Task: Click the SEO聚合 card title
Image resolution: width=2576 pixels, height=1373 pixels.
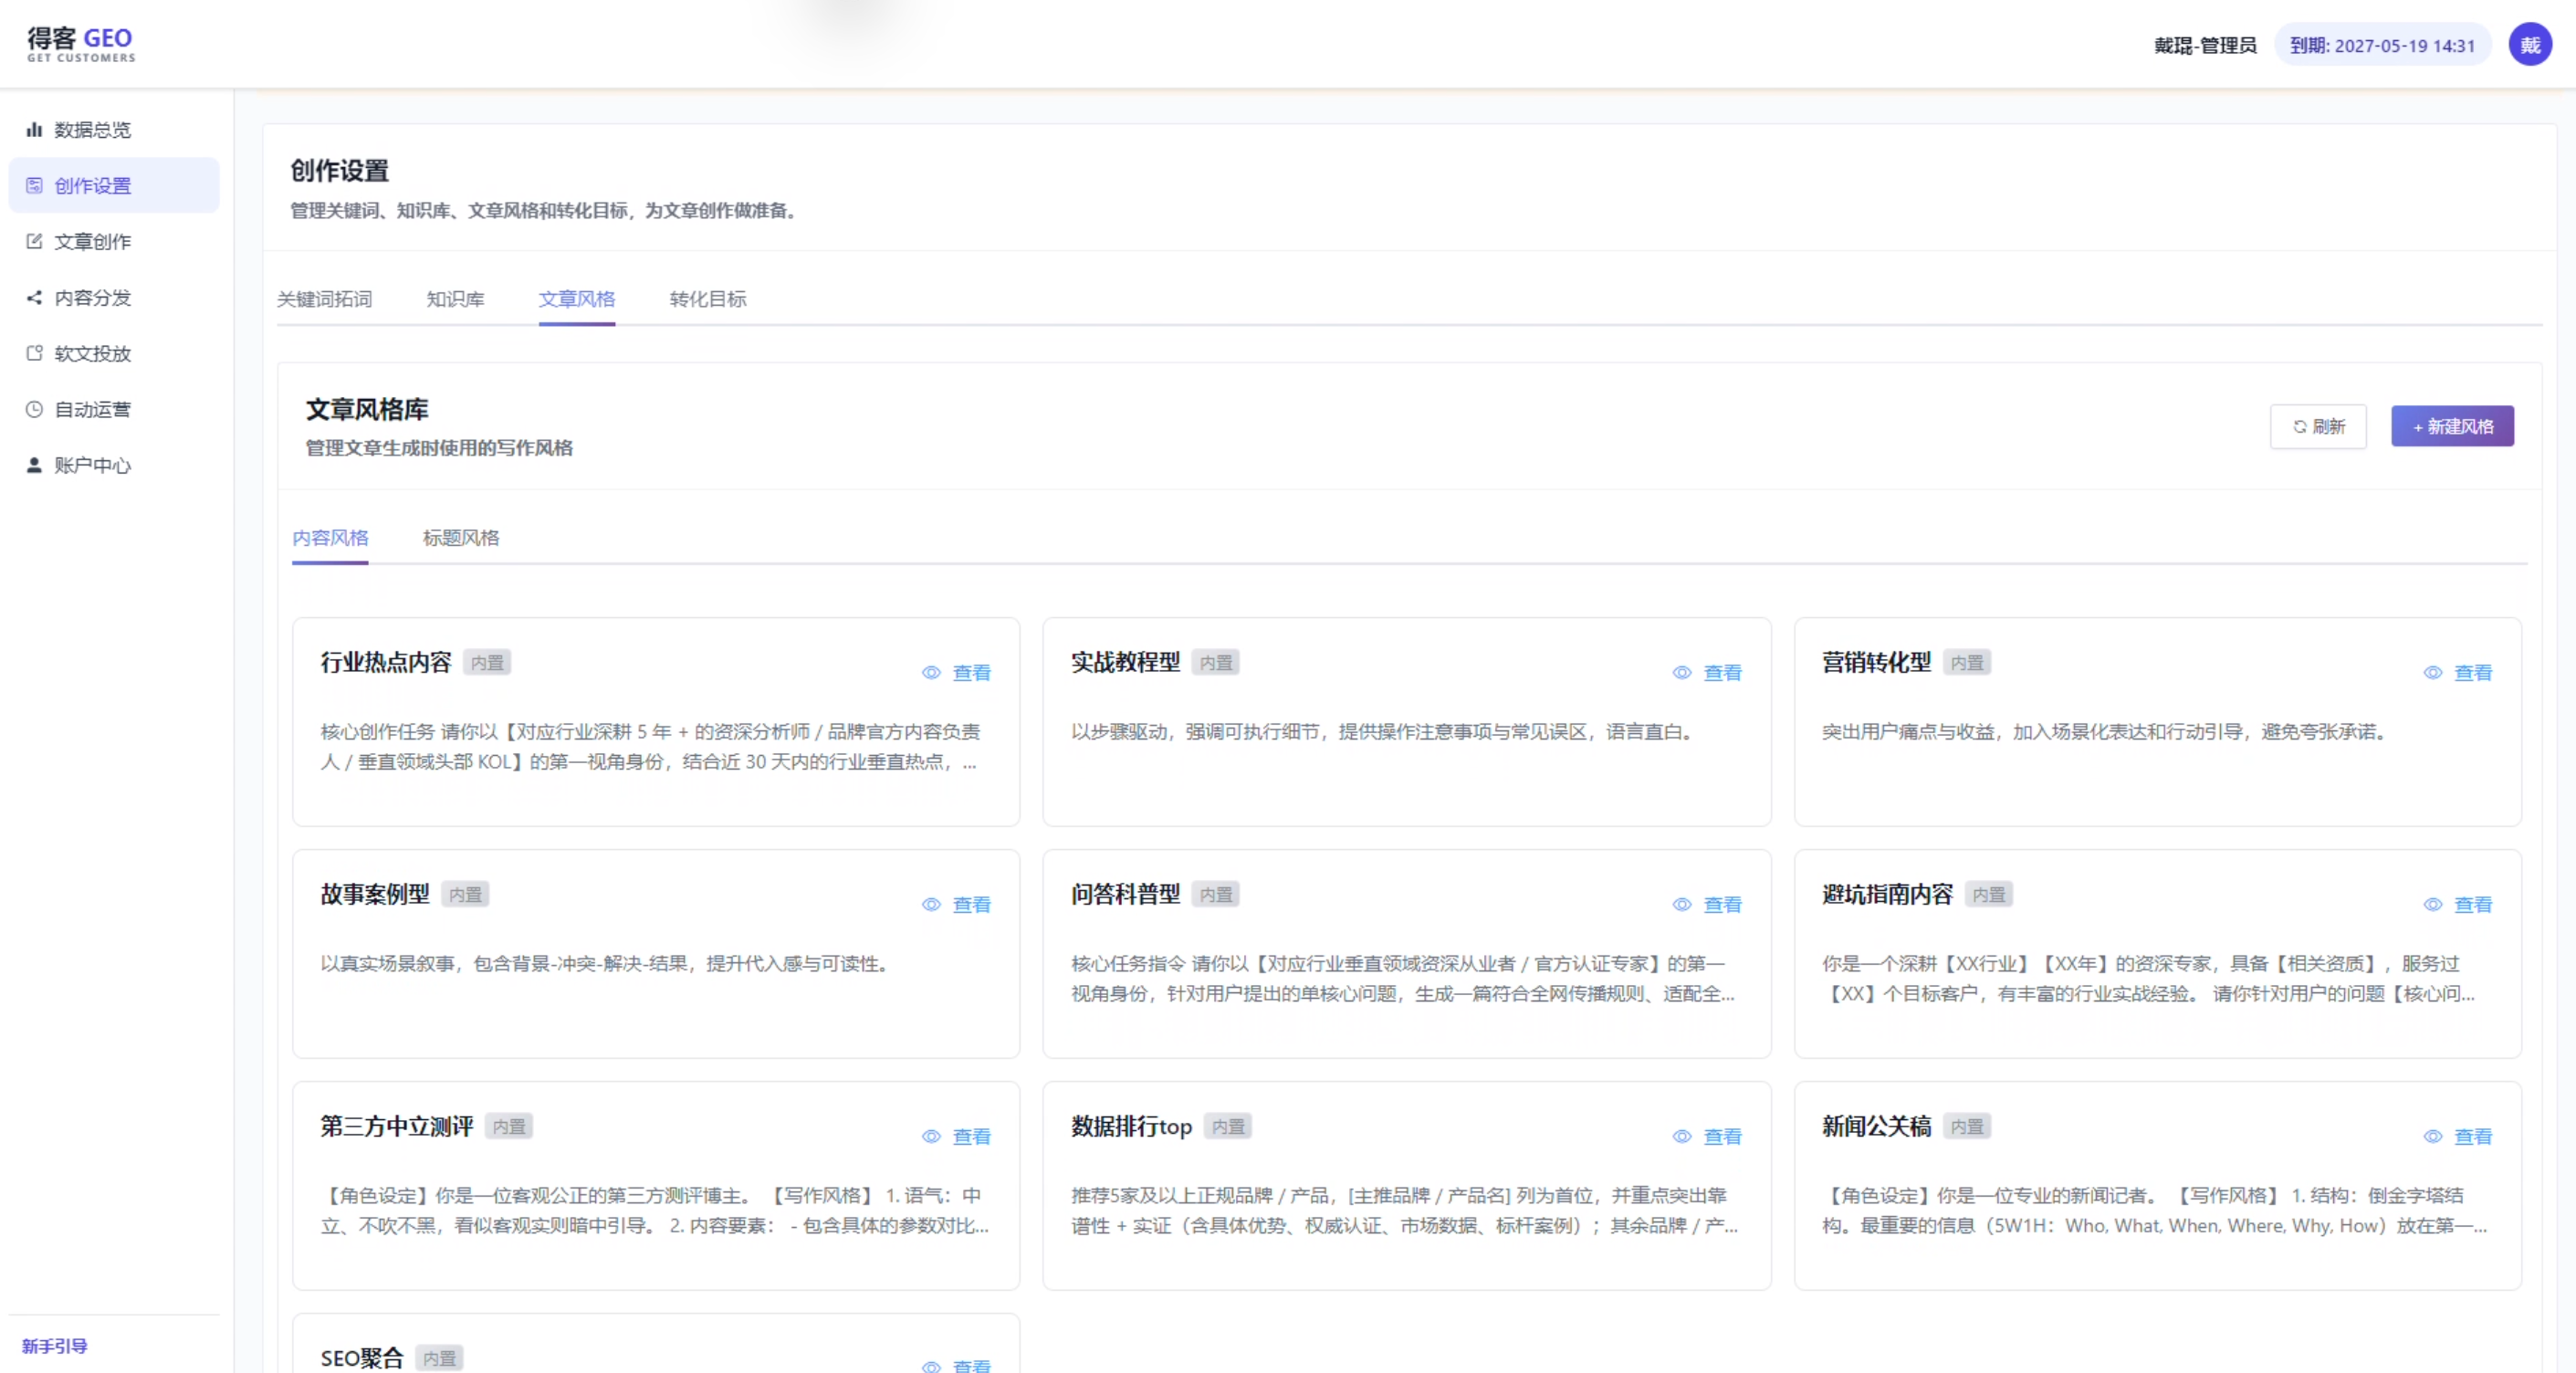Action: coord(362,1358)
